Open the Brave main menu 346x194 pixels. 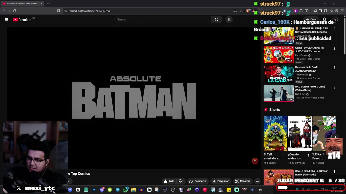click(x=342, y=11)
